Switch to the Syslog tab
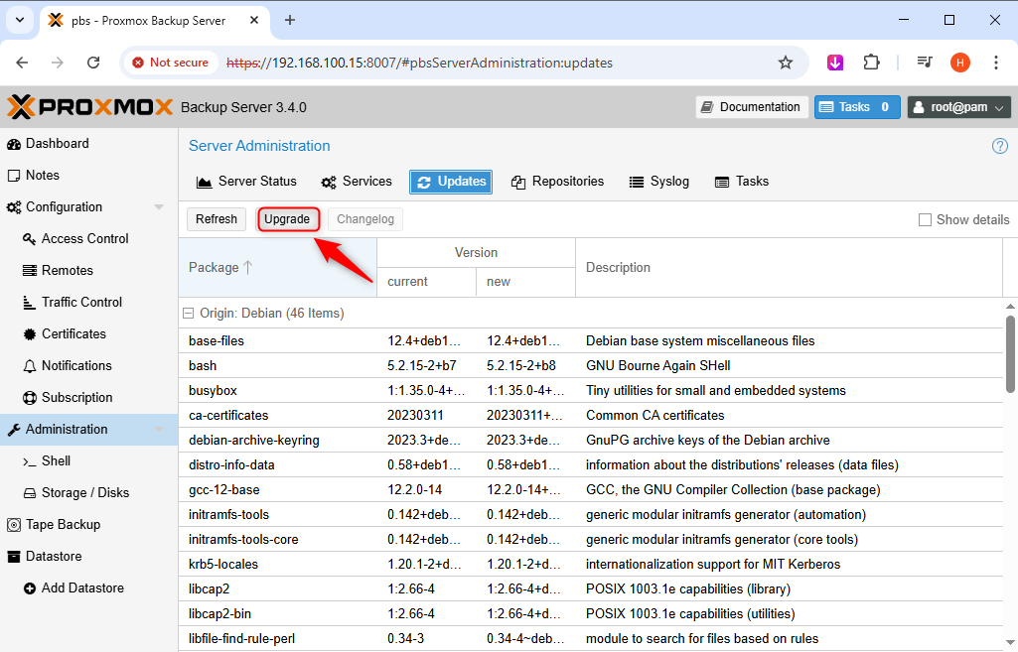This screenshot has width=1018, height=652. coord(659,182)
